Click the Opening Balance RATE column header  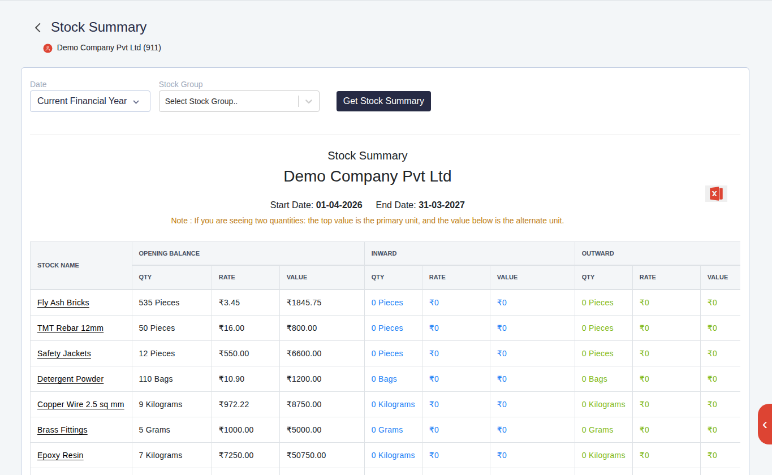245,277
